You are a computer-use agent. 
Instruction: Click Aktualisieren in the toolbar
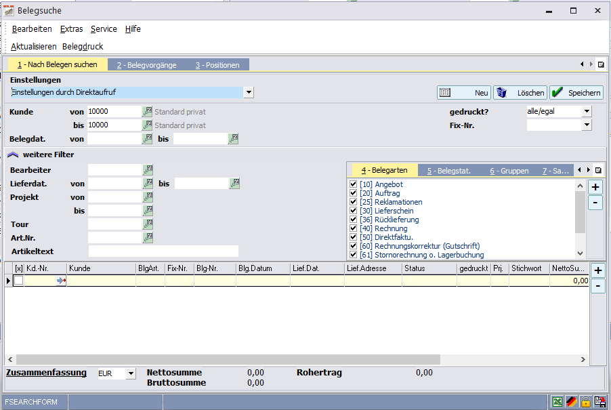coord(33,46)
